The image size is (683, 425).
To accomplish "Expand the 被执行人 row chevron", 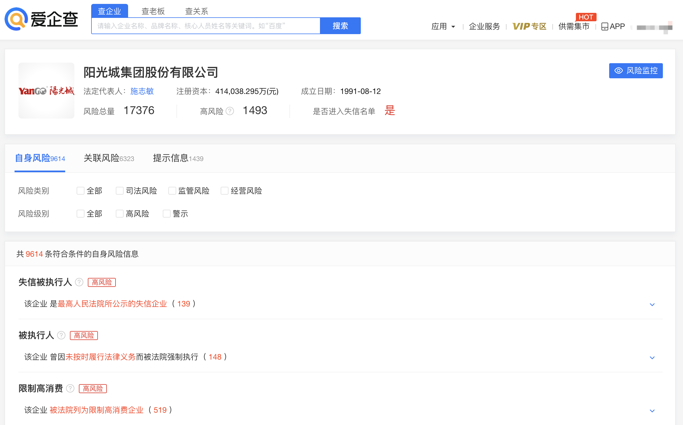I will click(652, 358).
